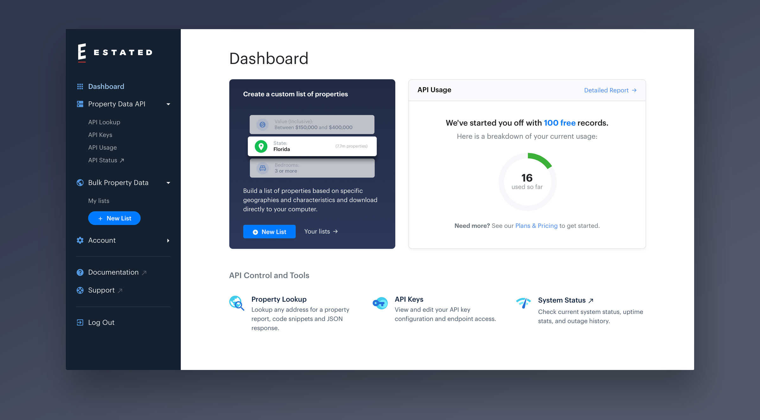The height and width of the screenshot is (420, 760).
Task: Expand the Account submenu arrow
Action: [x=168, y=241]
